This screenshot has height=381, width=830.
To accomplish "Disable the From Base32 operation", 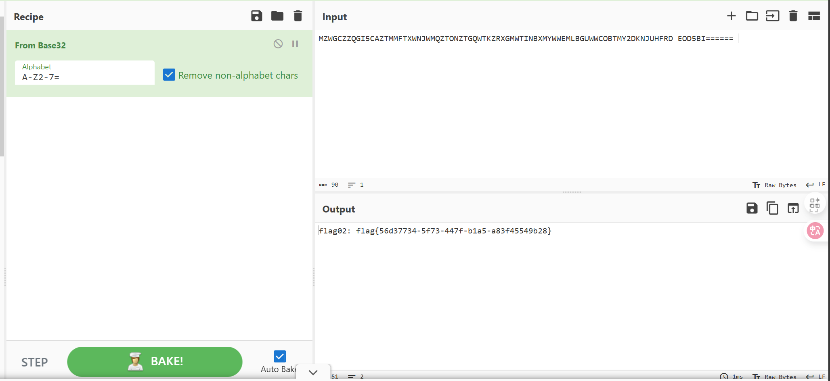I will pos(278,44).
